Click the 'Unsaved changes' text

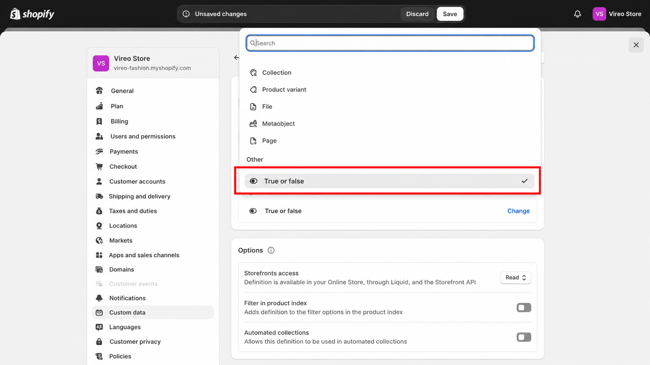[x=221, y=14]
